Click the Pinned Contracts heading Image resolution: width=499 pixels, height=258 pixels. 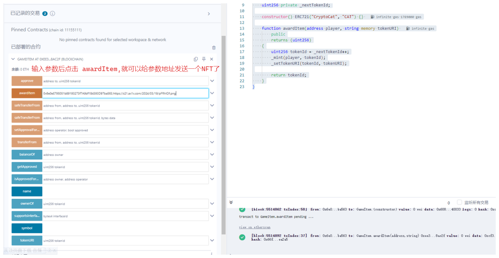click(29, 30)
